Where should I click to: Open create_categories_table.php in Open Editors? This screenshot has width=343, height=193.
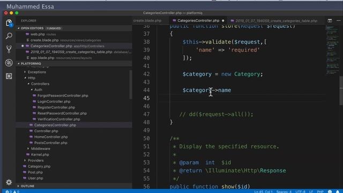71,52
